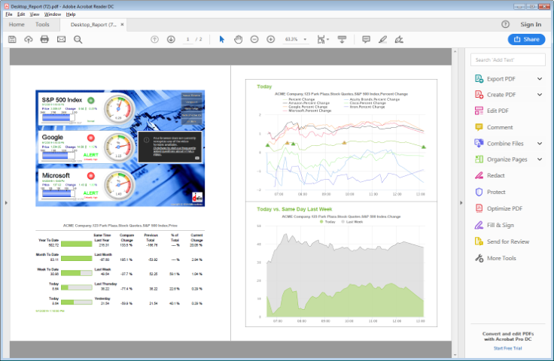Open the File menu

(9, 14)
